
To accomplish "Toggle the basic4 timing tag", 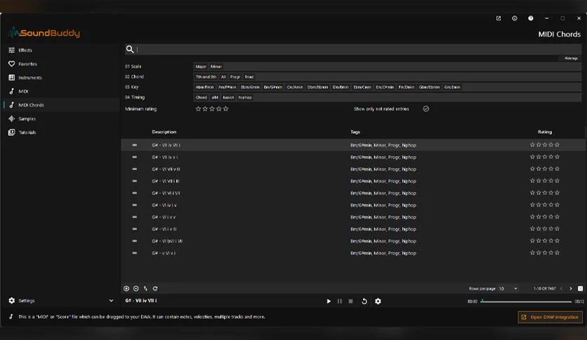I will 228,98.
